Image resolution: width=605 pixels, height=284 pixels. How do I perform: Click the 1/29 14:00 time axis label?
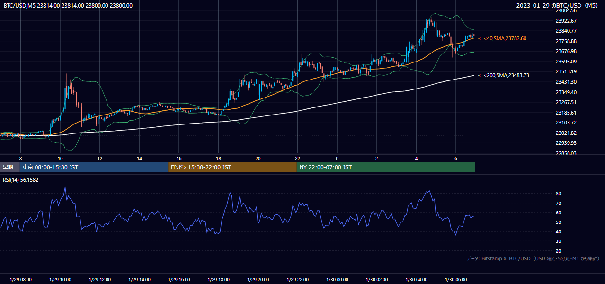point(139,280)
